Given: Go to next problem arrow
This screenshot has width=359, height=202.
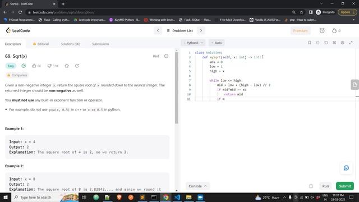Looking at the screenshot, I should click(201, 30).
